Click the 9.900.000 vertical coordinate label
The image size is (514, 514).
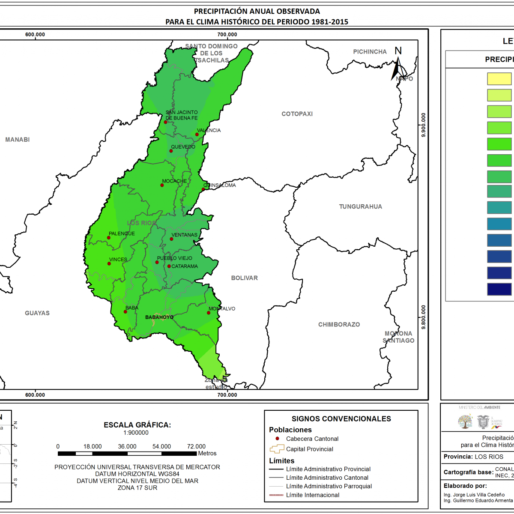tap(424, 125)
